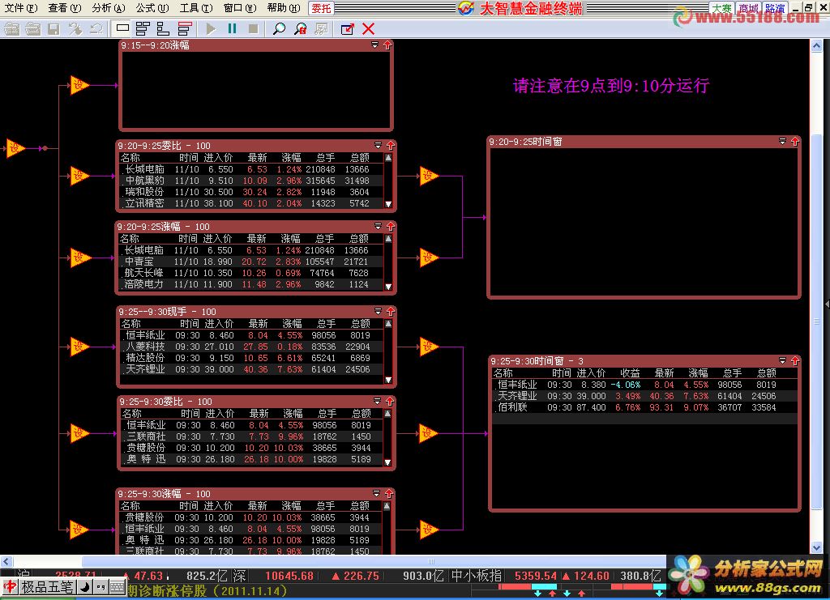Click the red up-arrow on 9:20-9:25时间窗 panel
Screen dimensions: 830x600
coord(794,141)
